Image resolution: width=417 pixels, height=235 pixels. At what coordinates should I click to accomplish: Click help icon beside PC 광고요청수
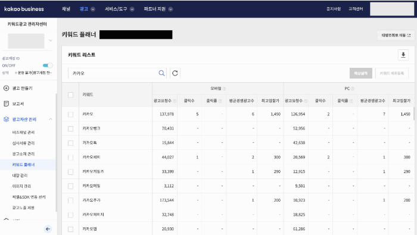coord(306,101)
